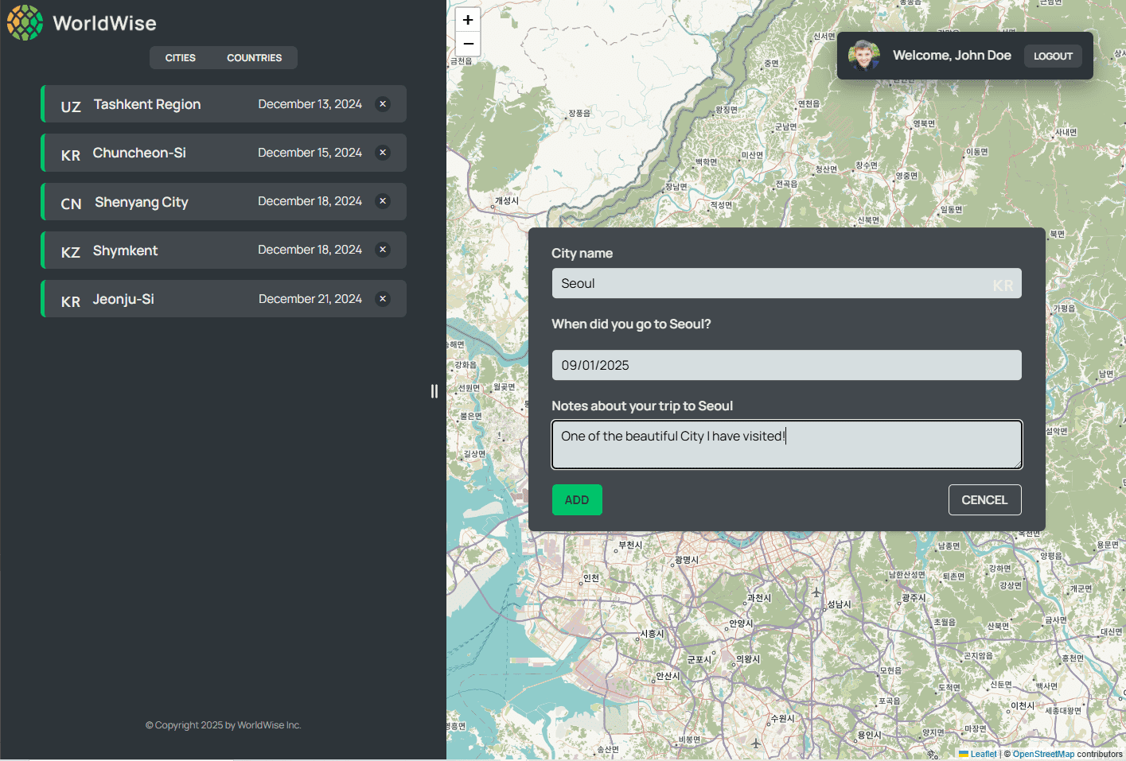Click the trip notes text area
Image resolution: width=1126 pixels, height=761 pixels.
click(786, 445)
